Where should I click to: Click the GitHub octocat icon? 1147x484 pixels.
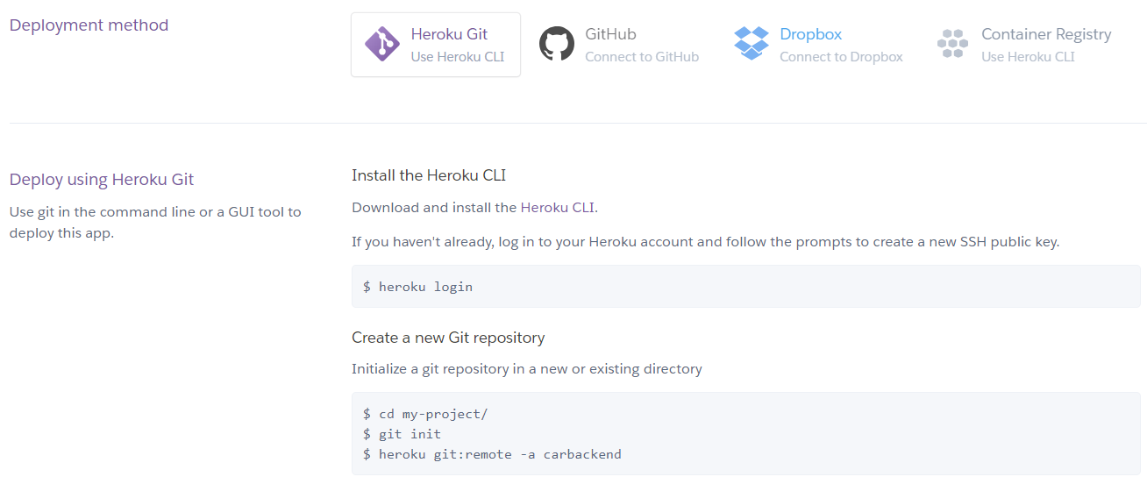point(557,44)
